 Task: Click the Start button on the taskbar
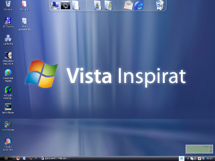click(x=6, y=159)
